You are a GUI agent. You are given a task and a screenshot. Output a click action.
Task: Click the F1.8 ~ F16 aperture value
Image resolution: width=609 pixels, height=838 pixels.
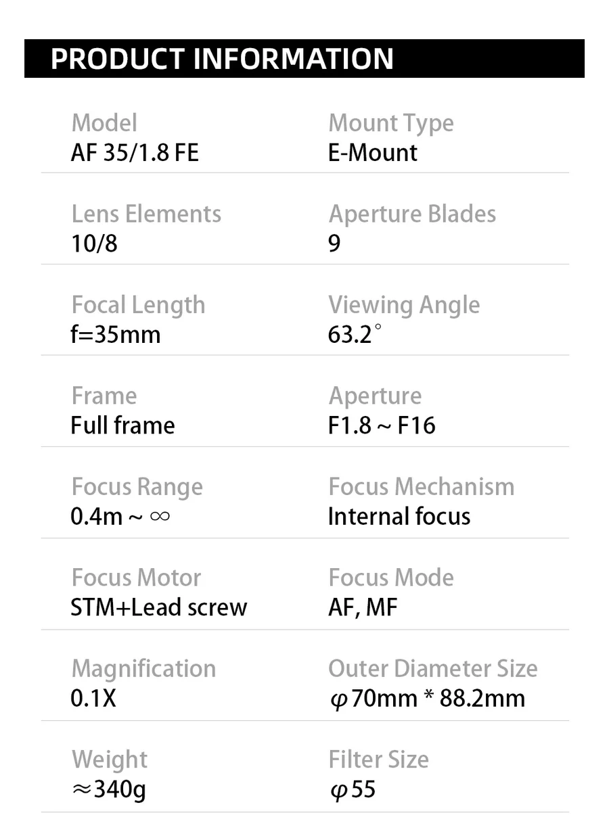(x=382, y=425)
